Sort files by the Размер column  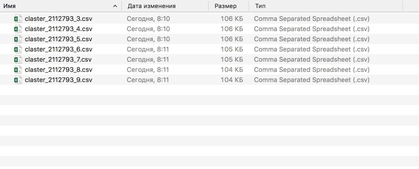[x=226, y=6]
